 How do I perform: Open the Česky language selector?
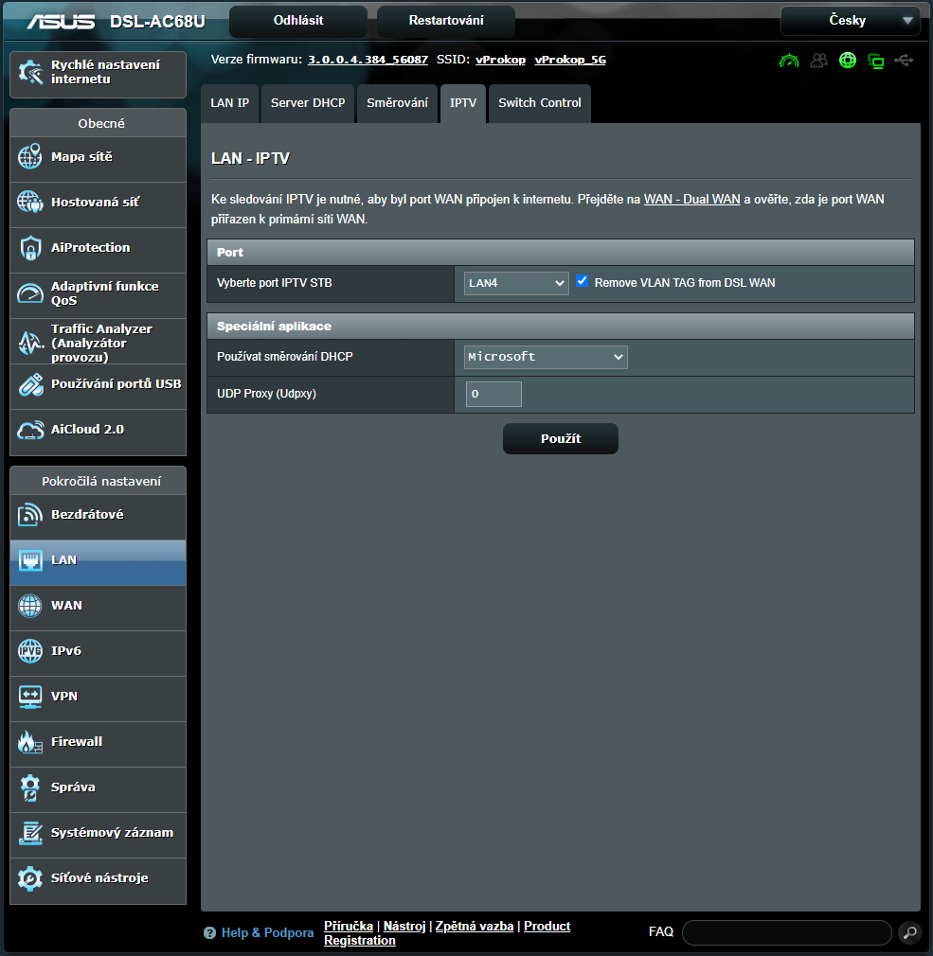[850, 21]
